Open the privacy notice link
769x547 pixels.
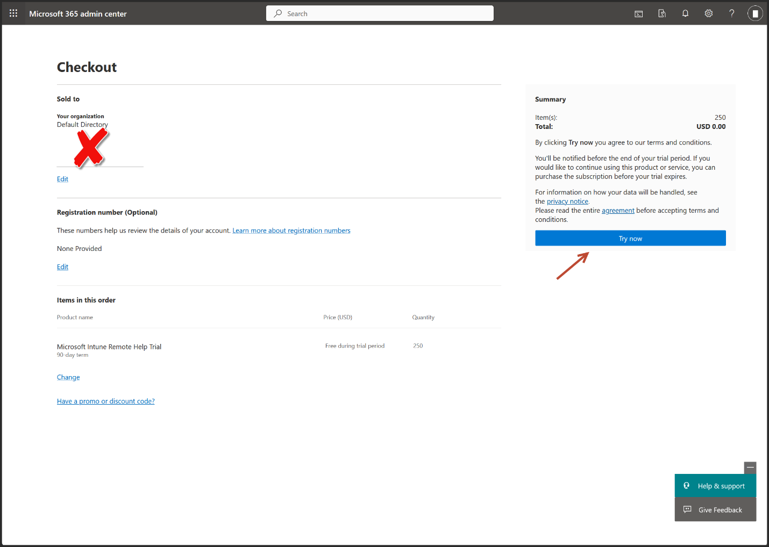pos(567,201)
